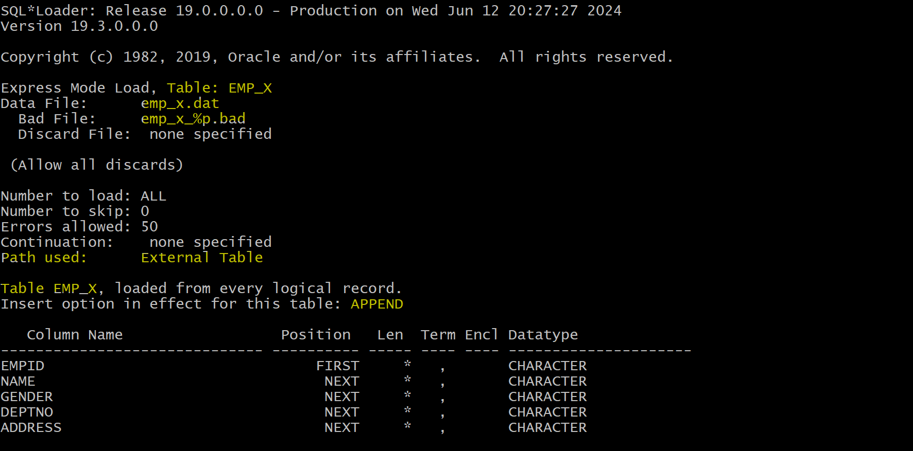Click the Column Name header text
Screen dimensions: 913x451
(x=75, y=335)
